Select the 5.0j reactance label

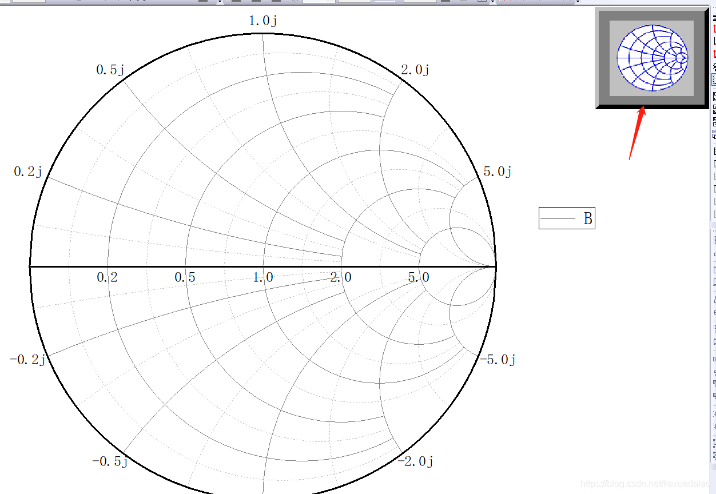[x=498, y=172]
